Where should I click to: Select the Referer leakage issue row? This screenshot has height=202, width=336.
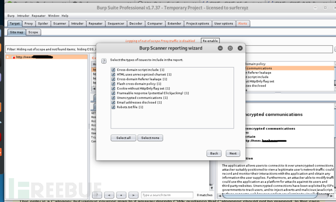click(x=290, y=73)
